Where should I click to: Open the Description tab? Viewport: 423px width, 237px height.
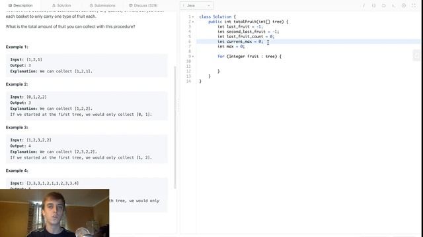20,5
